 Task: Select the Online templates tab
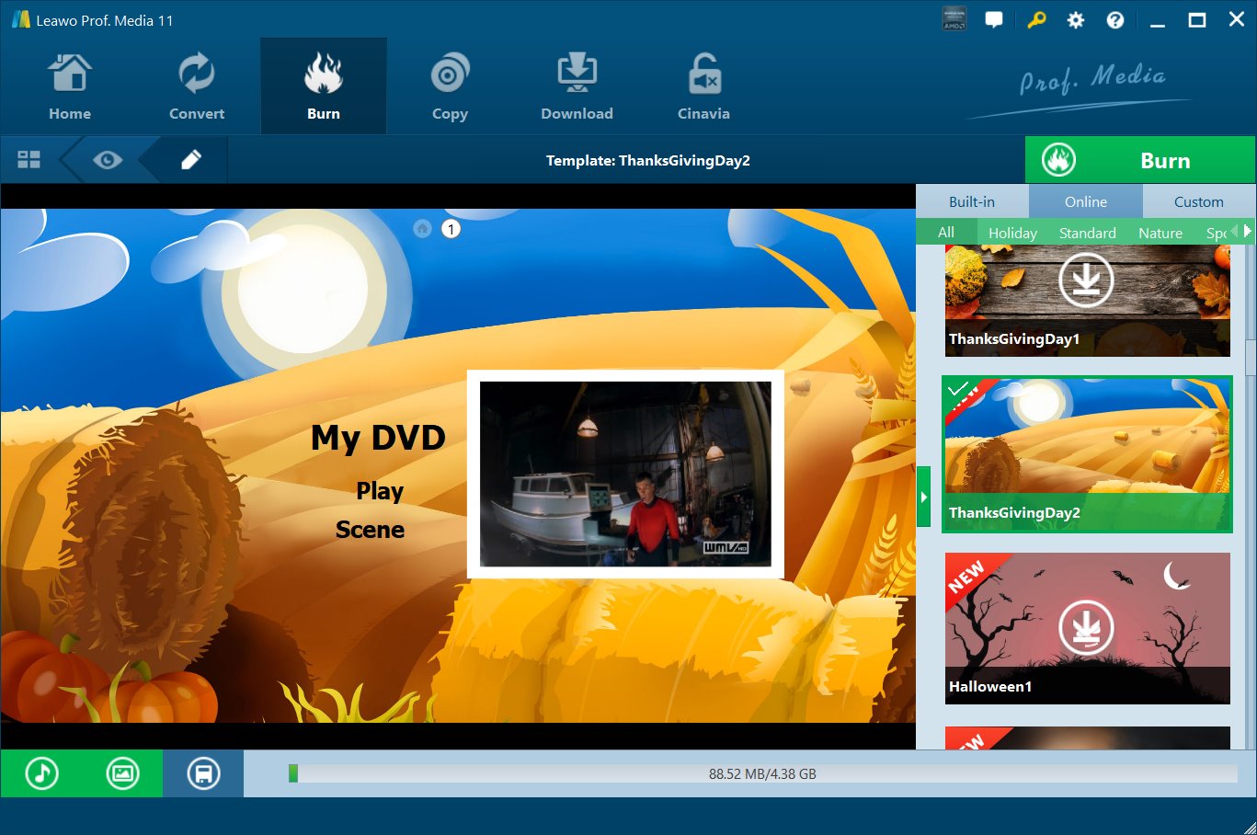(x=1086, y=201)
